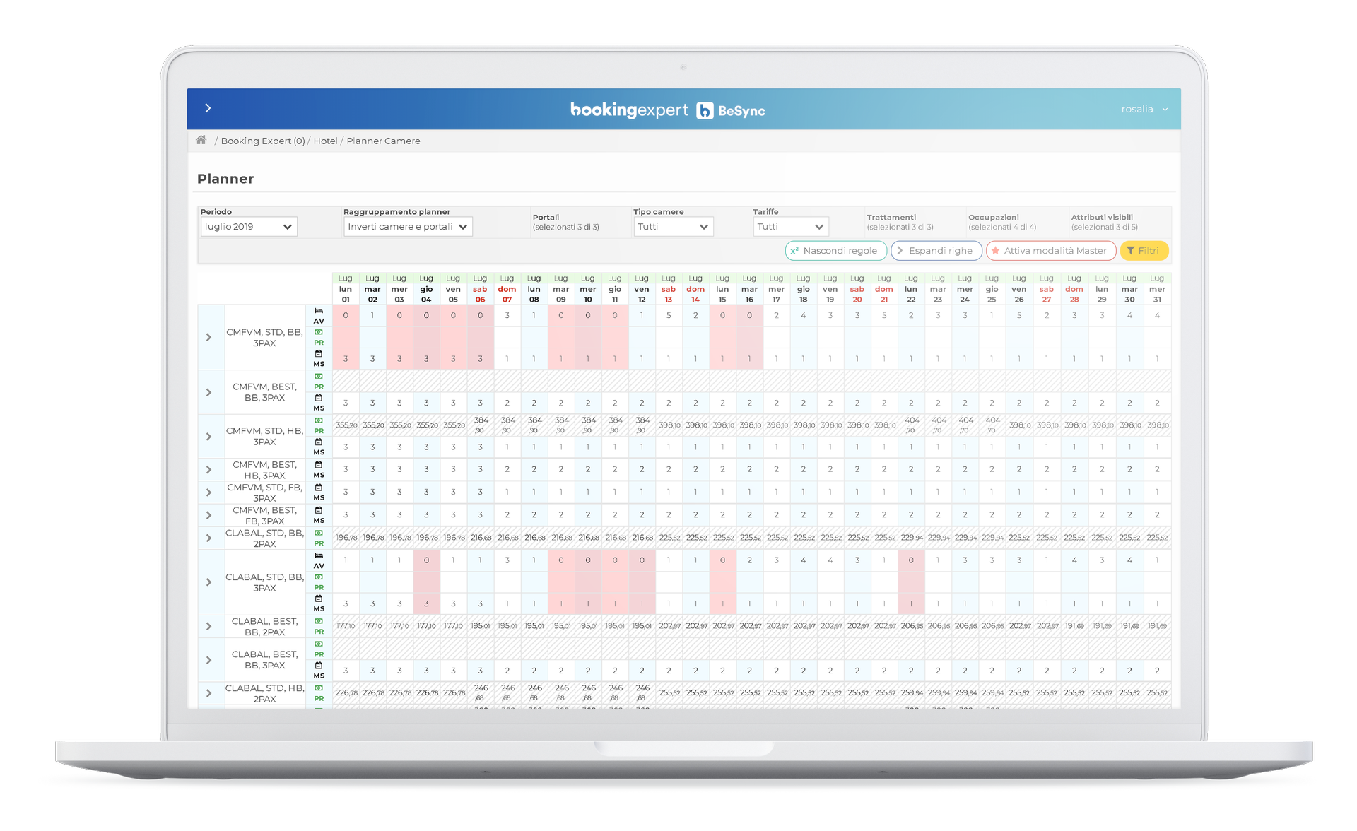Click the CLABAL STD BB 3PAX availability cell for gio 04
Image resolution: width=1357 pixels, height=831 pixels.
click(x=426, y=560)
